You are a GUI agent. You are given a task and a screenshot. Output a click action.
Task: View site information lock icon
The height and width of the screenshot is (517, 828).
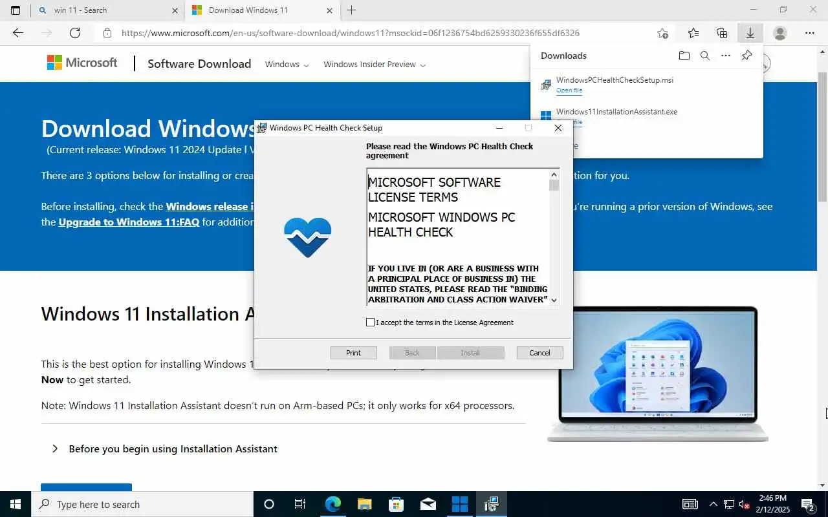(x=107, y=33)
